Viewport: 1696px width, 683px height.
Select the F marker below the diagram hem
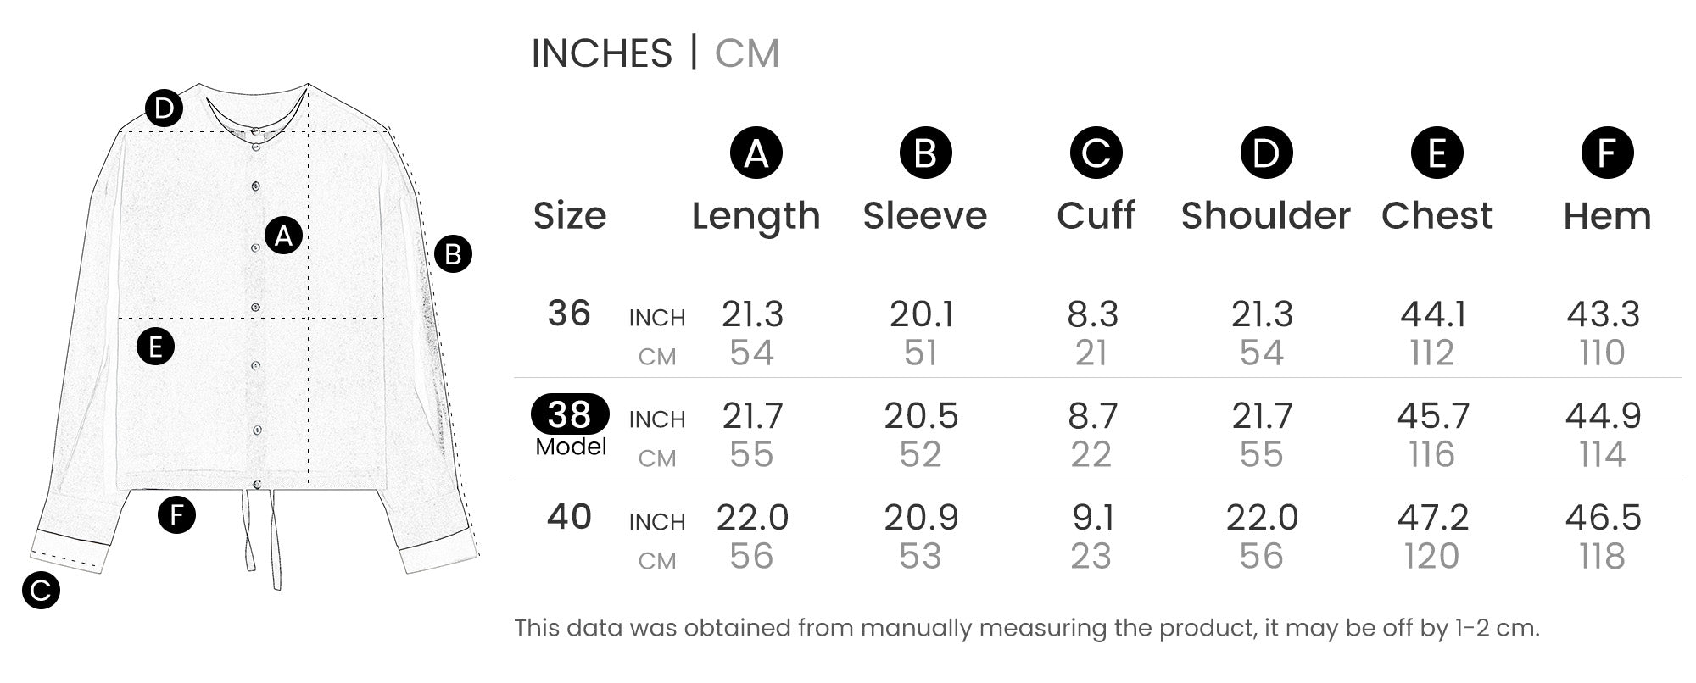click(176, 515)
